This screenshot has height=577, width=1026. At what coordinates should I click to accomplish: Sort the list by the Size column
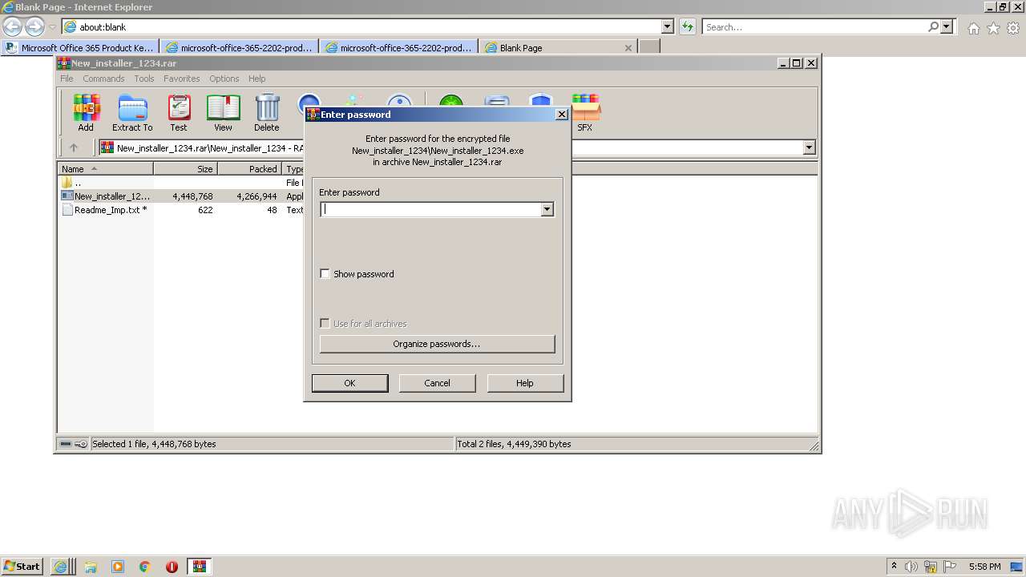185,169
